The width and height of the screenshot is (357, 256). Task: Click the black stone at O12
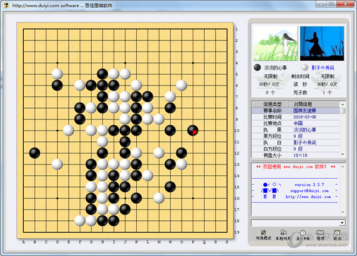tap(181, 153)
